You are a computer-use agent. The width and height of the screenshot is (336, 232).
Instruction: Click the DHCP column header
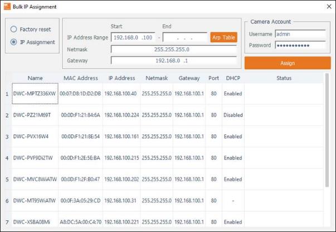232,78
